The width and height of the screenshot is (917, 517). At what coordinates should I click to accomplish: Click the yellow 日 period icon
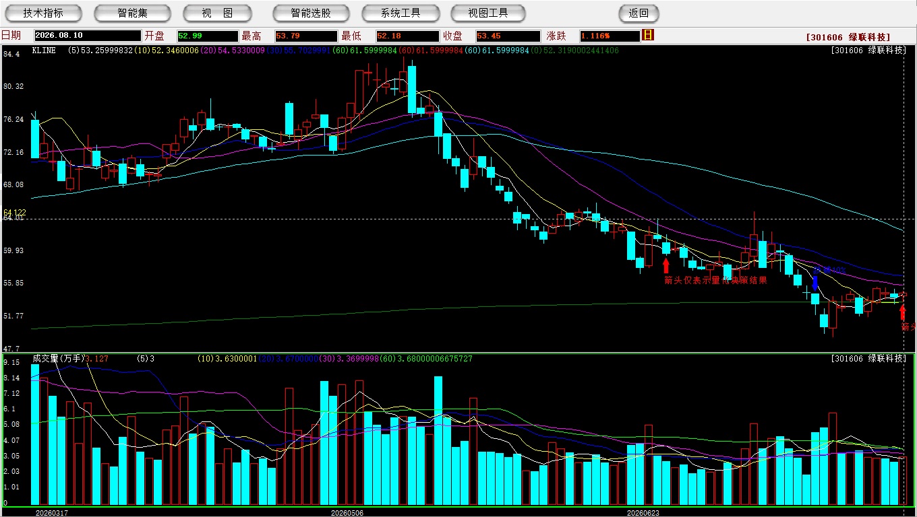(x=648, y=35)
